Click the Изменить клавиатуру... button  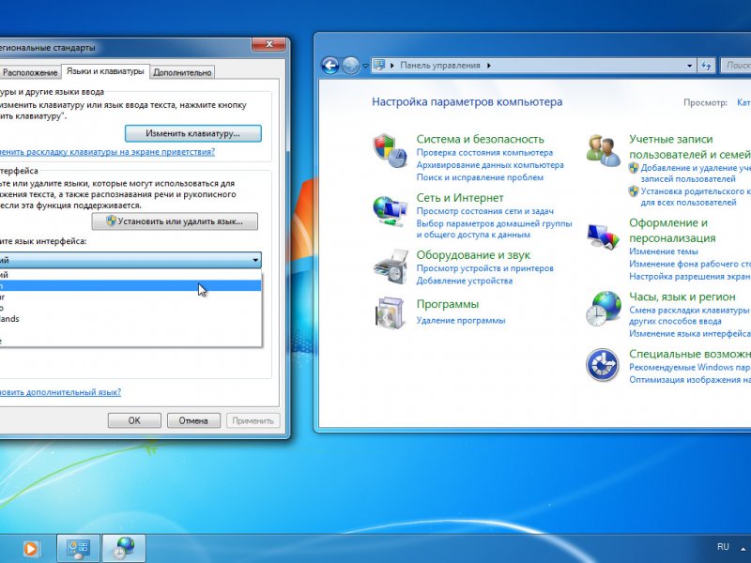point(193,133)
